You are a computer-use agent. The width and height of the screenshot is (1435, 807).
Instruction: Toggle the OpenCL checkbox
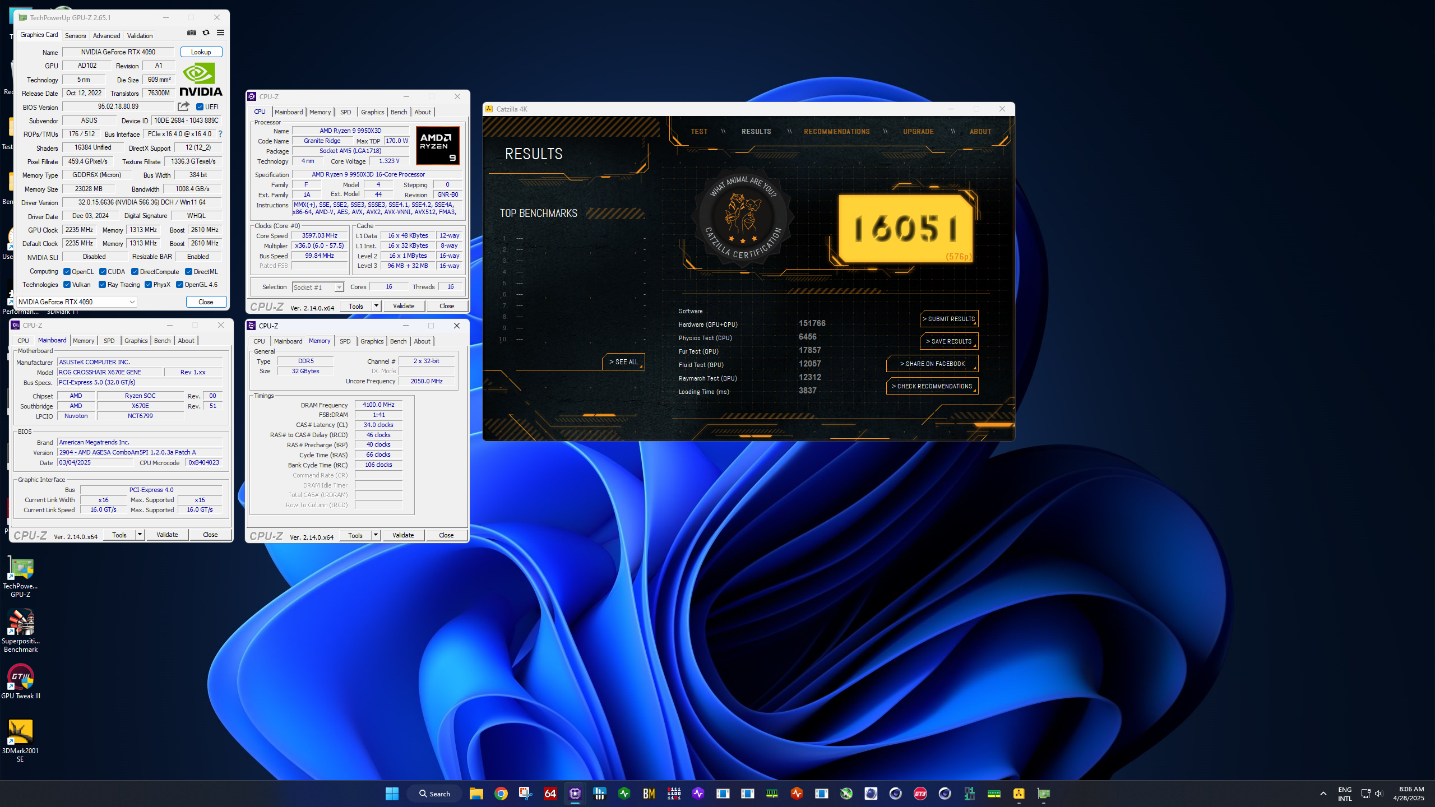(67, 272)
